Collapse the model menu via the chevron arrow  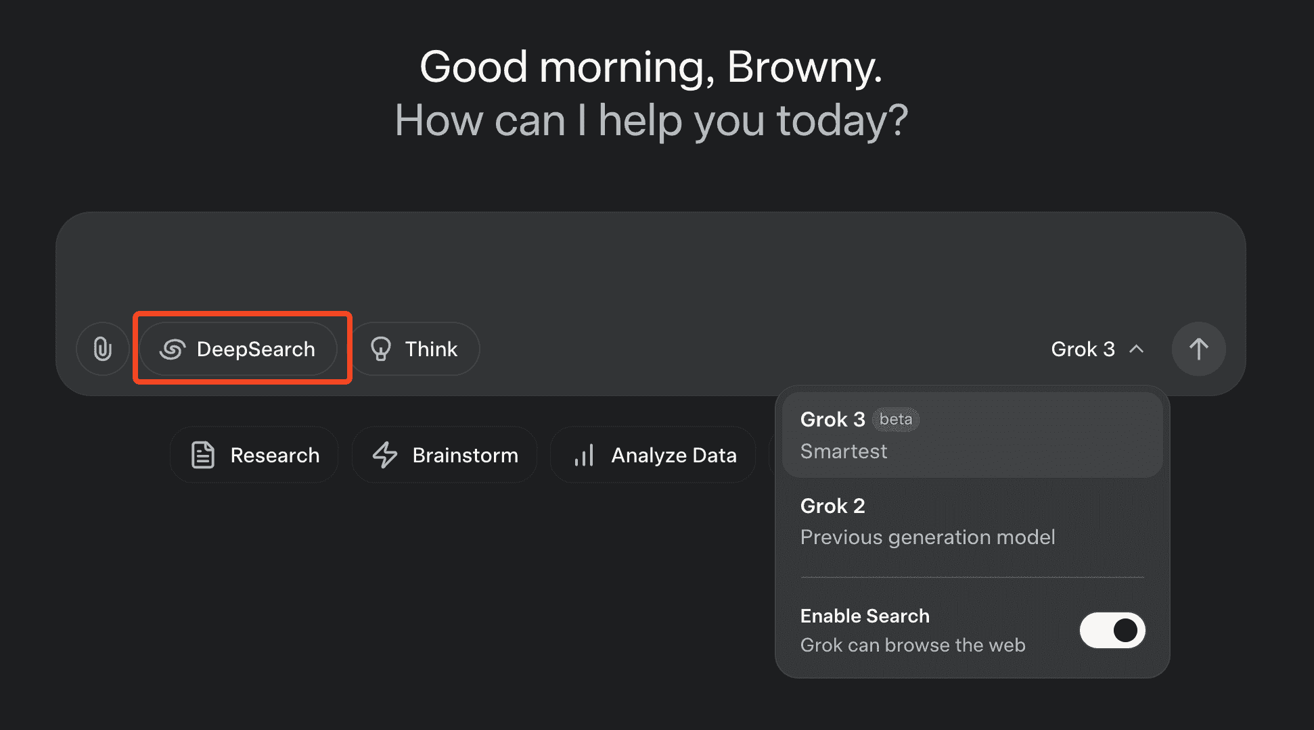click(x=1137, y=349)
